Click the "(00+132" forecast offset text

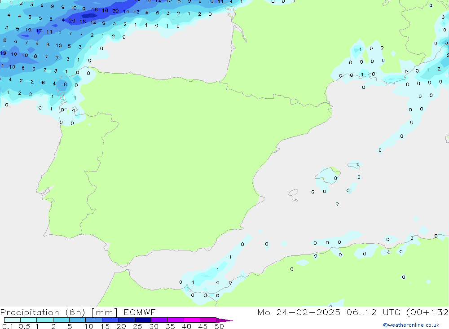point(427,312)
